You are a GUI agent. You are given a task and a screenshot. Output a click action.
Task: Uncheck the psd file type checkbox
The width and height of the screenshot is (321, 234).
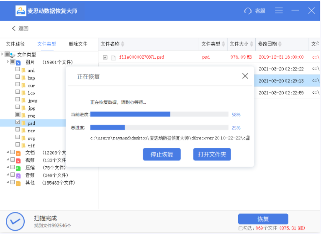tap(18, 123)
